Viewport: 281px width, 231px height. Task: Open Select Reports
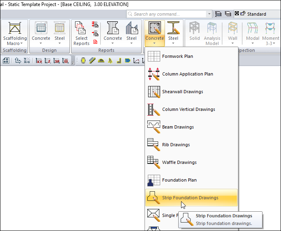81,33
